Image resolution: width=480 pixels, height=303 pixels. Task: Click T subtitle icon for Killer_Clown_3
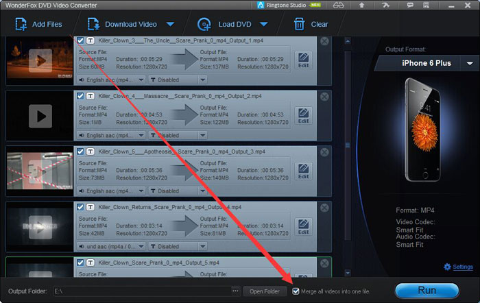click(91, 40)
